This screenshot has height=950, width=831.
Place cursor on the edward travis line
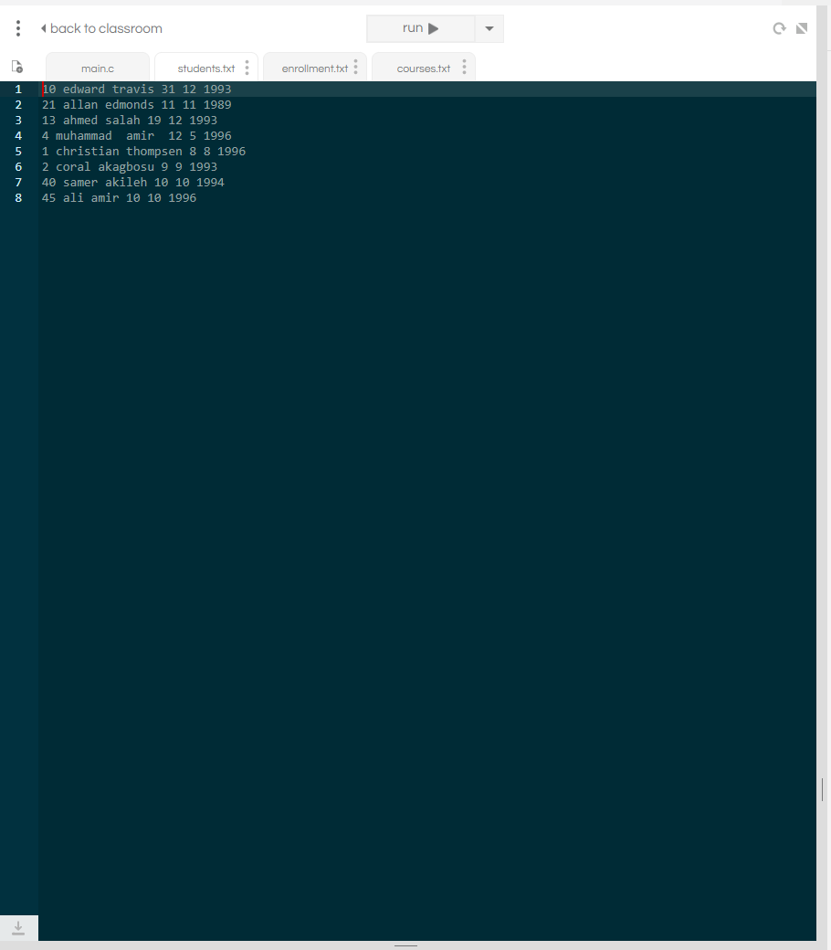tap(137, 89)
